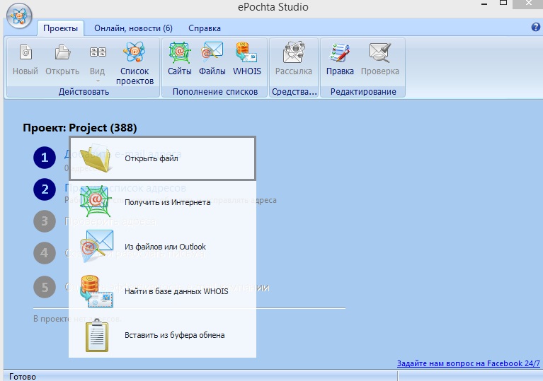Click the blue help question icon
This screenshot has height=381, width=543.
[535, 27]
